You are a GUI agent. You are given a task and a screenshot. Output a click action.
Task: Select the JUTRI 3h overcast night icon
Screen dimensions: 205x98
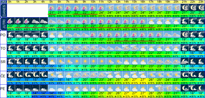click(35, 21)
